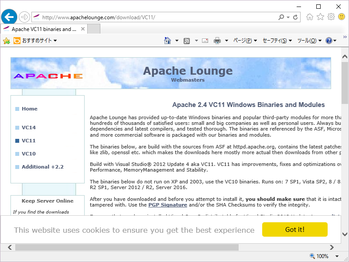Click the RSS feeds icon
Viewport: 349px width, 262px height.
click(187, 41)
